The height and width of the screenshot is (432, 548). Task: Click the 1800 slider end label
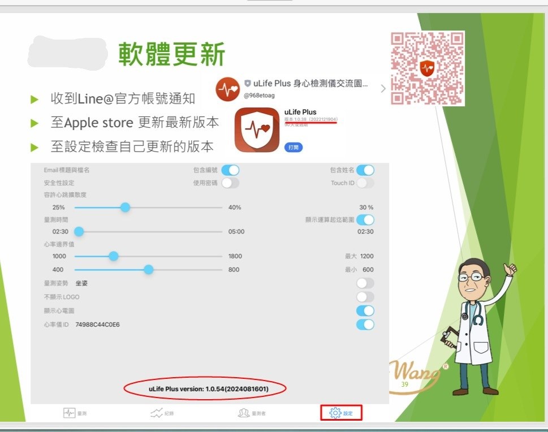click(x=235, y=256)
